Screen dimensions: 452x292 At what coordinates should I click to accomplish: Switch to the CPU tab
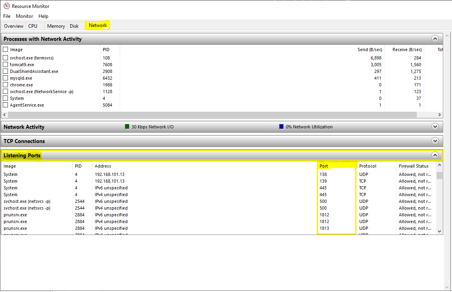coord(33,26)
